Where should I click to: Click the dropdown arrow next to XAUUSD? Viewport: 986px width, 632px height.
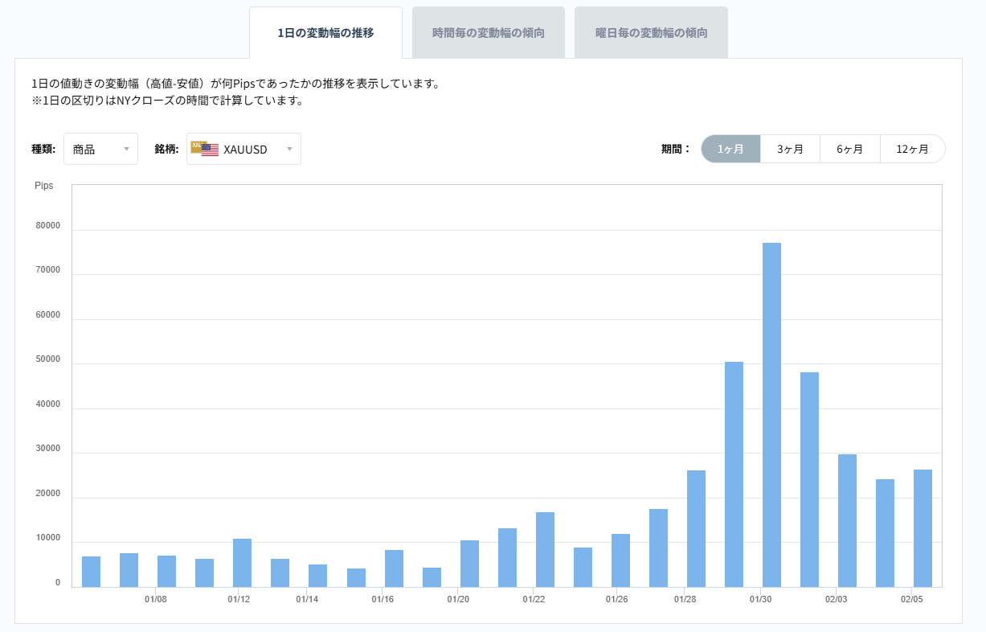tap(290, 149)
